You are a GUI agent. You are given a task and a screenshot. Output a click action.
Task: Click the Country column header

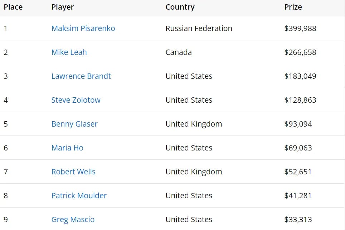[180, 7]
